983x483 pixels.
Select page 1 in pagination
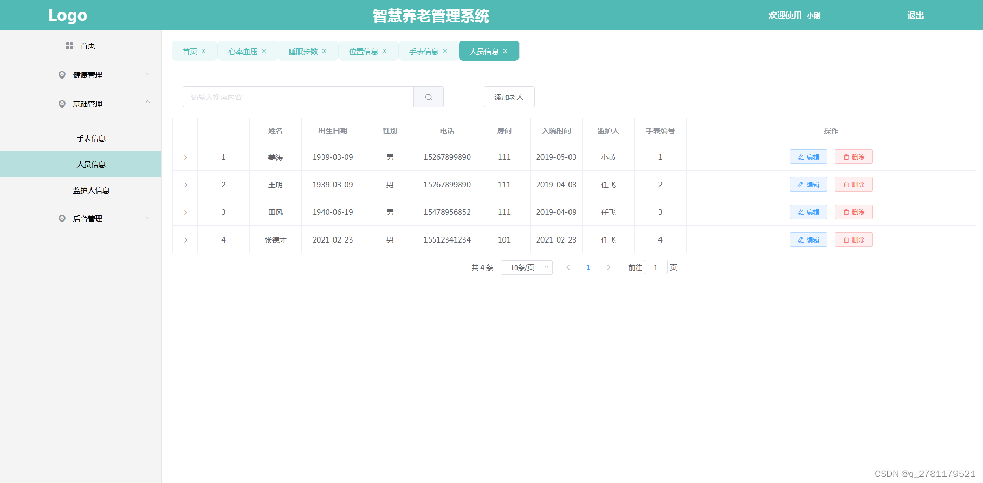coord(588,268)
